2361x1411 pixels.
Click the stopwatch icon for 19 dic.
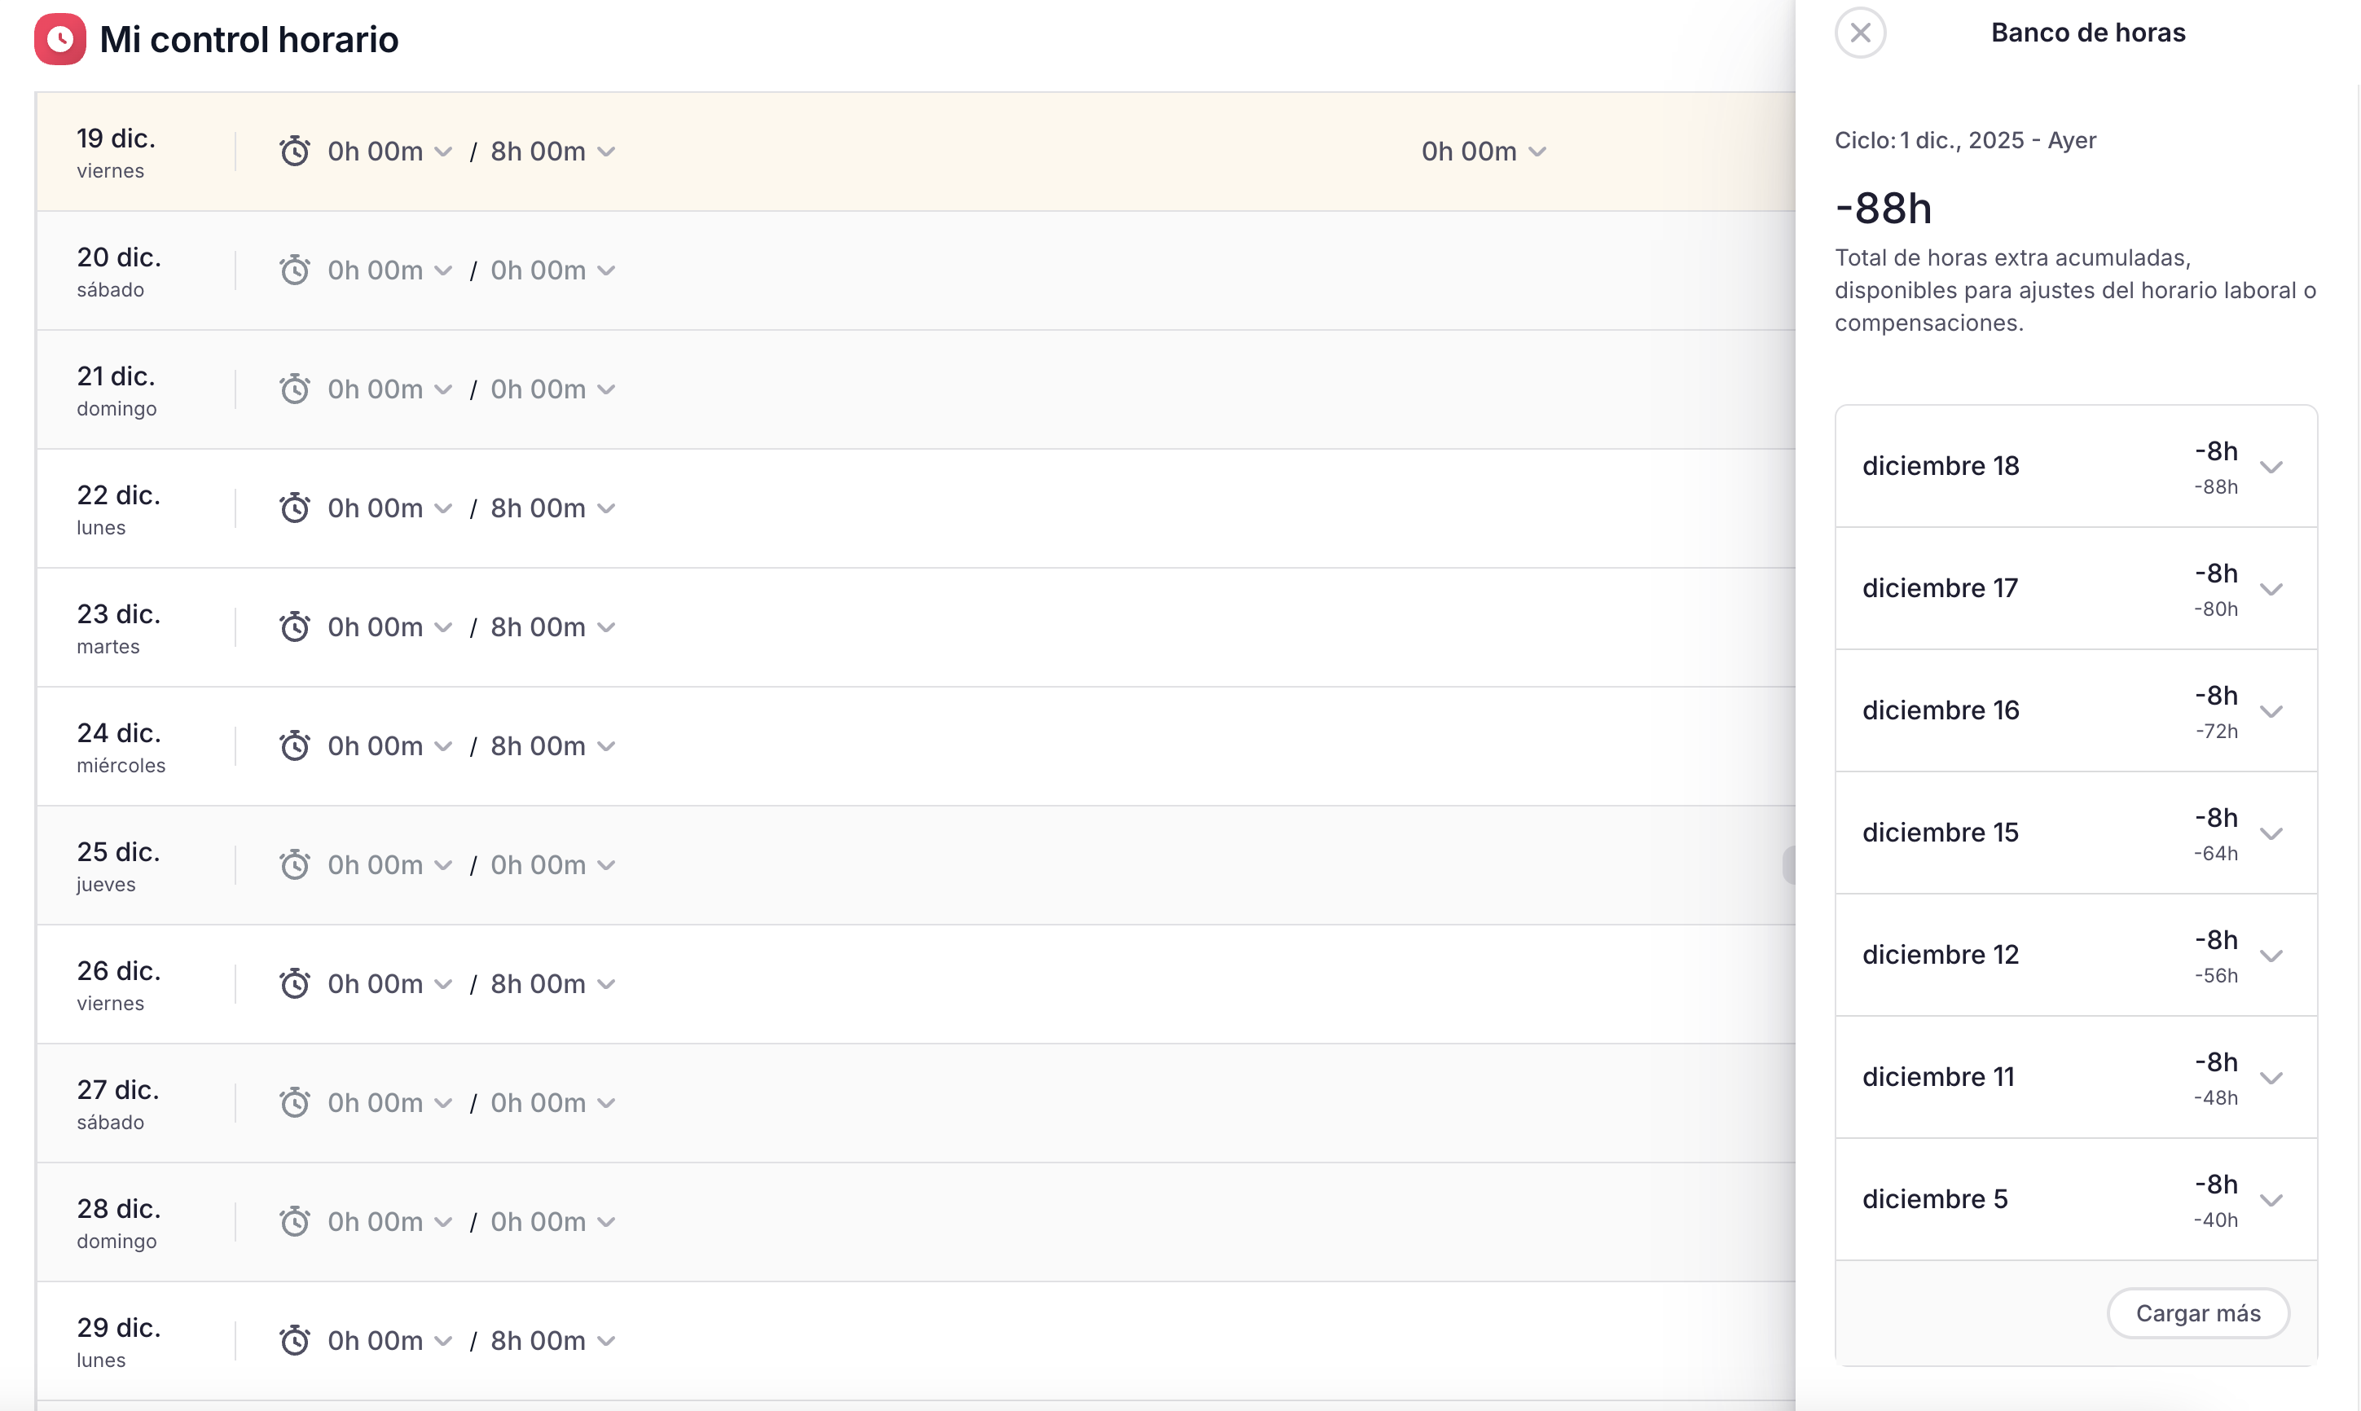295,152
